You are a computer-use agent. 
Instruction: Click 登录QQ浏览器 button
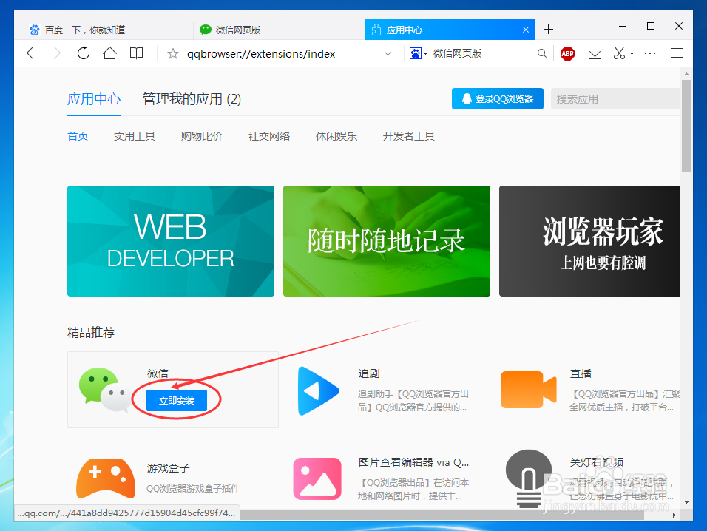click(497, 98)
